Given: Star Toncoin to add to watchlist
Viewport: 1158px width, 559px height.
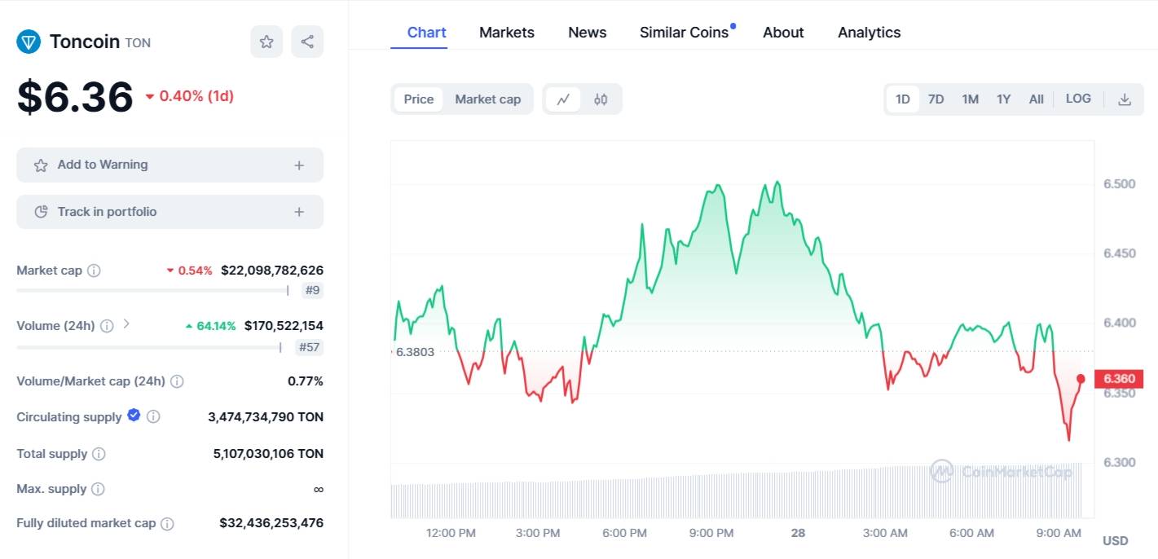Looking at the screenshot, I should (x=266, y=42).
